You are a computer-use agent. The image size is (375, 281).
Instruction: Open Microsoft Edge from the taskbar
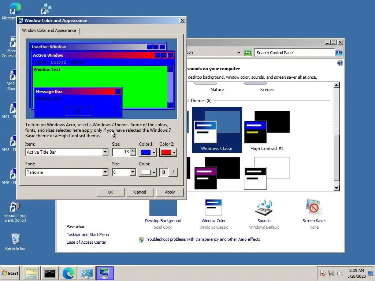[68, 273]
